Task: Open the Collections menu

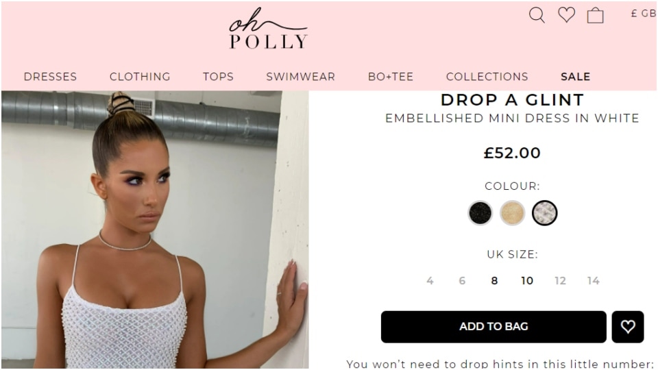Action: click(x=487, y=77)
